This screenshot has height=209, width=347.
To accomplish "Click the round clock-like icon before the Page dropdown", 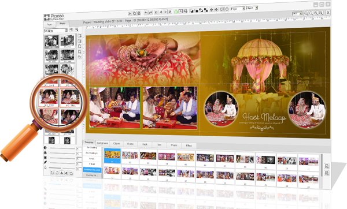I will point(227,9).
